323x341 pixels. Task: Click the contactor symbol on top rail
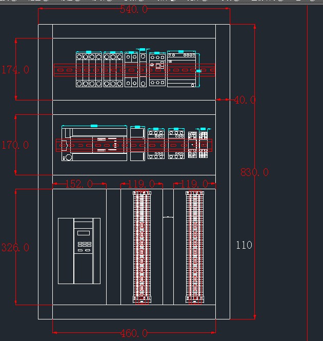point(156,69)
